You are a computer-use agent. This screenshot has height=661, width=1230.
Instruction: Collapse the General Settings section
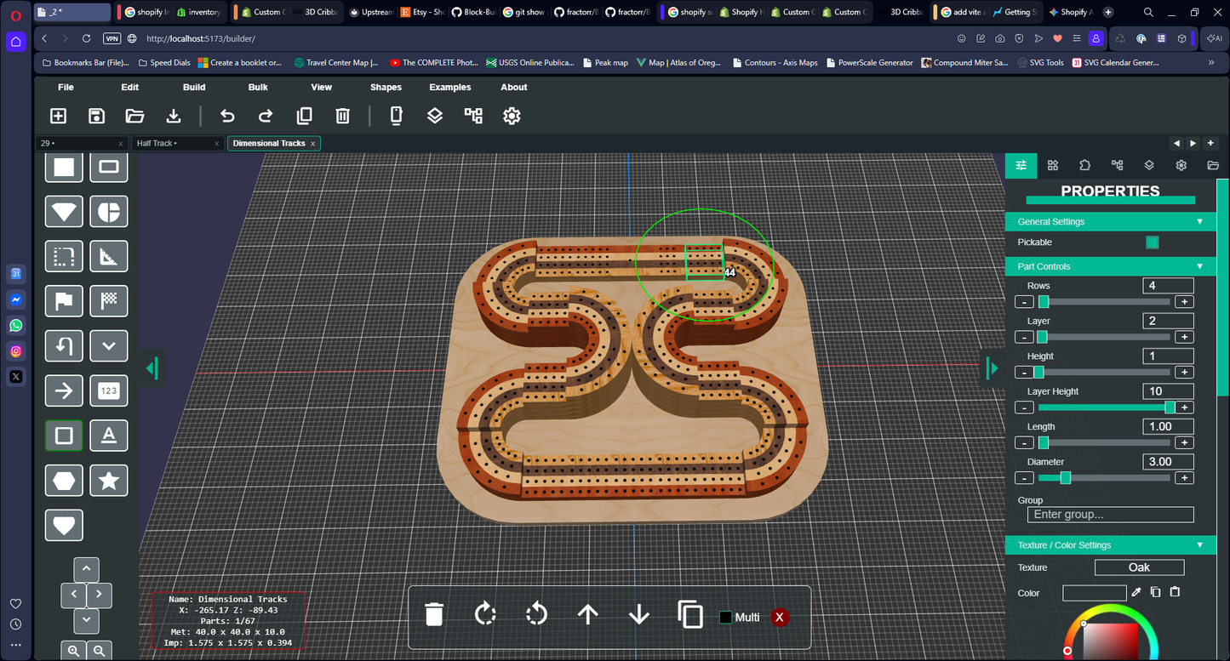[x=1199, y=221]
